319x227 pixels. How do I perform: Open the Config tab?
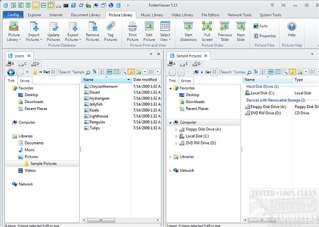coord(13,14)
